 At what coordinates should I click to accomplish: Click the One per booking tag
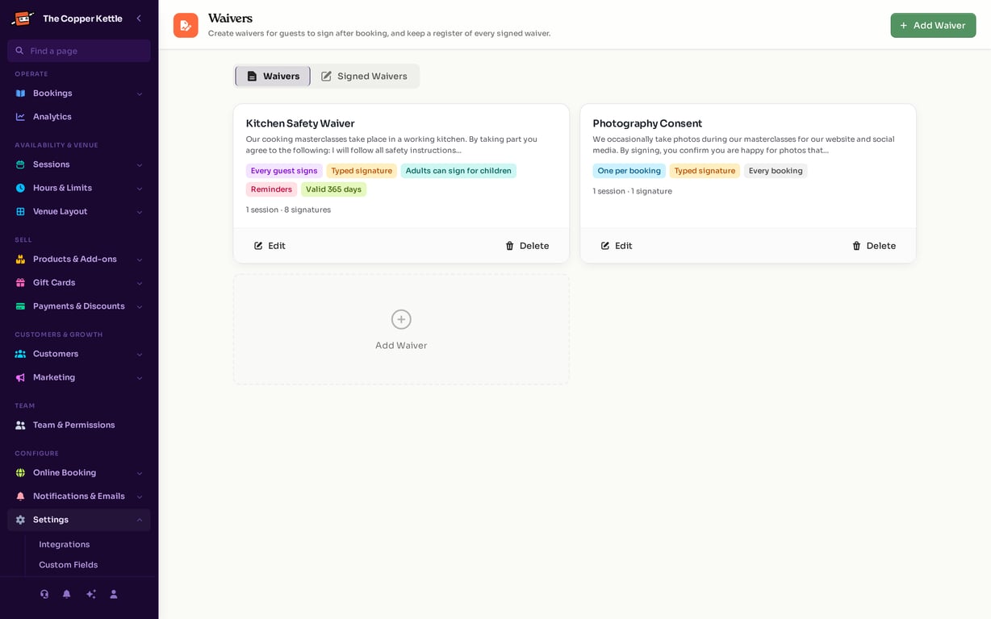[629, 171]
